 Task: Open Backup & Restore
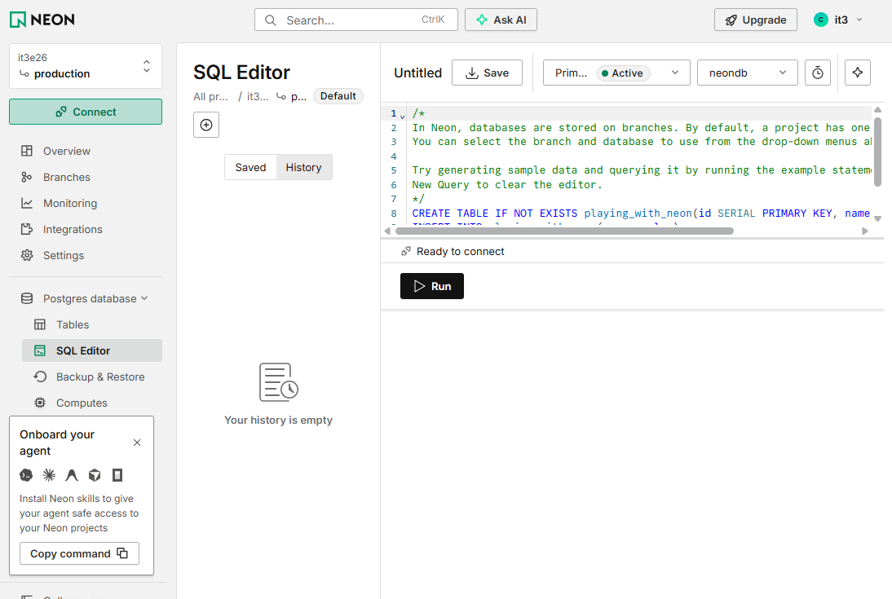coord(100,377)
